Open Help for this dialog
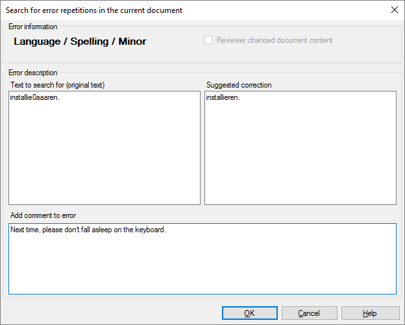This screenshot has height=325, width=405. coord(370,313)
